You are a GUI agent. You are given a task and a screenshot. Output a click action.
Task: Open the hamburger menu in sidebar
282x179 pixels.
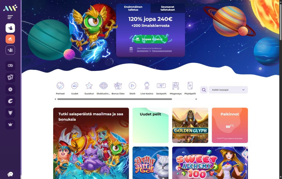tap(10, 17)
